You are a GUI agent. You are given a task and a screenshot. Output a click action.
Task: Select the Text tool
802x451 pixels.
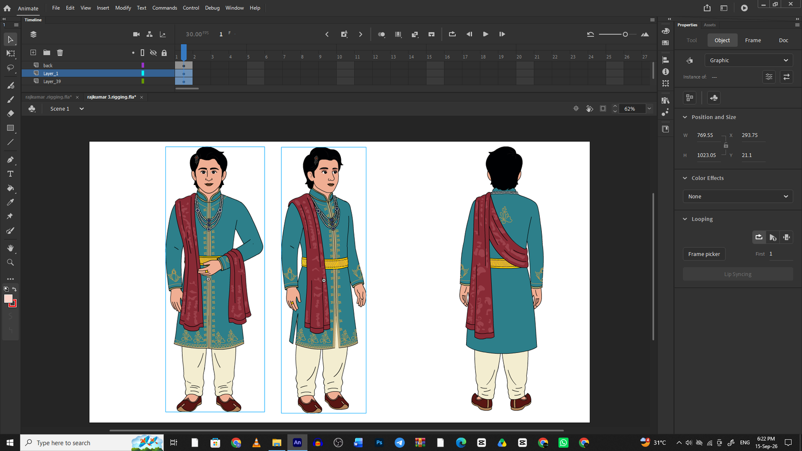[x=10, y=174]
